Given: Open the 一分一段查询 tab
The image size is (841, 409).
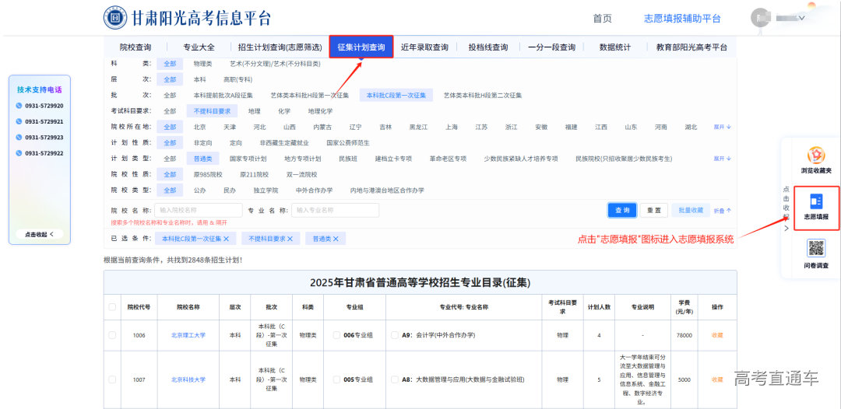Looking at the screenshot, I should pos(551,47).
